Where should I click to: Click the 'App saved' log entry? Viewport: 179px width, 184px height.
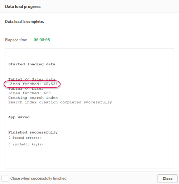coord(19,117)
